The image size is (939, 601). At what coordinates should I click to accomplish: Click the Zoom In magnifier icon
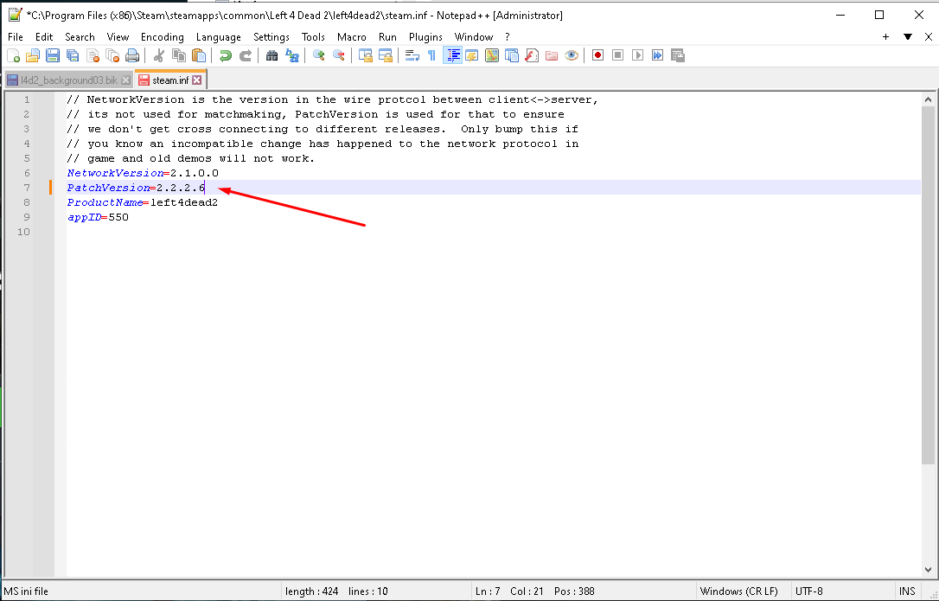[x=318, y=55]
